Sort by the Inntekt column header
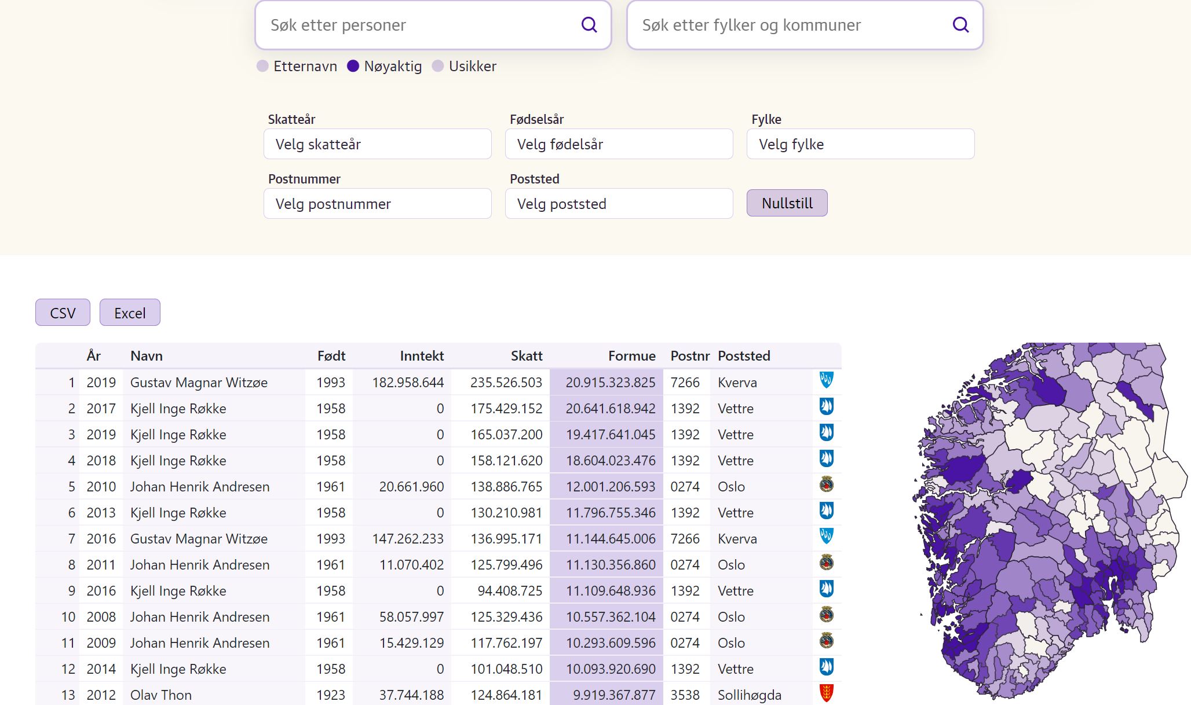Screen dimensions: 1191x705 click(x=422, y=356)
